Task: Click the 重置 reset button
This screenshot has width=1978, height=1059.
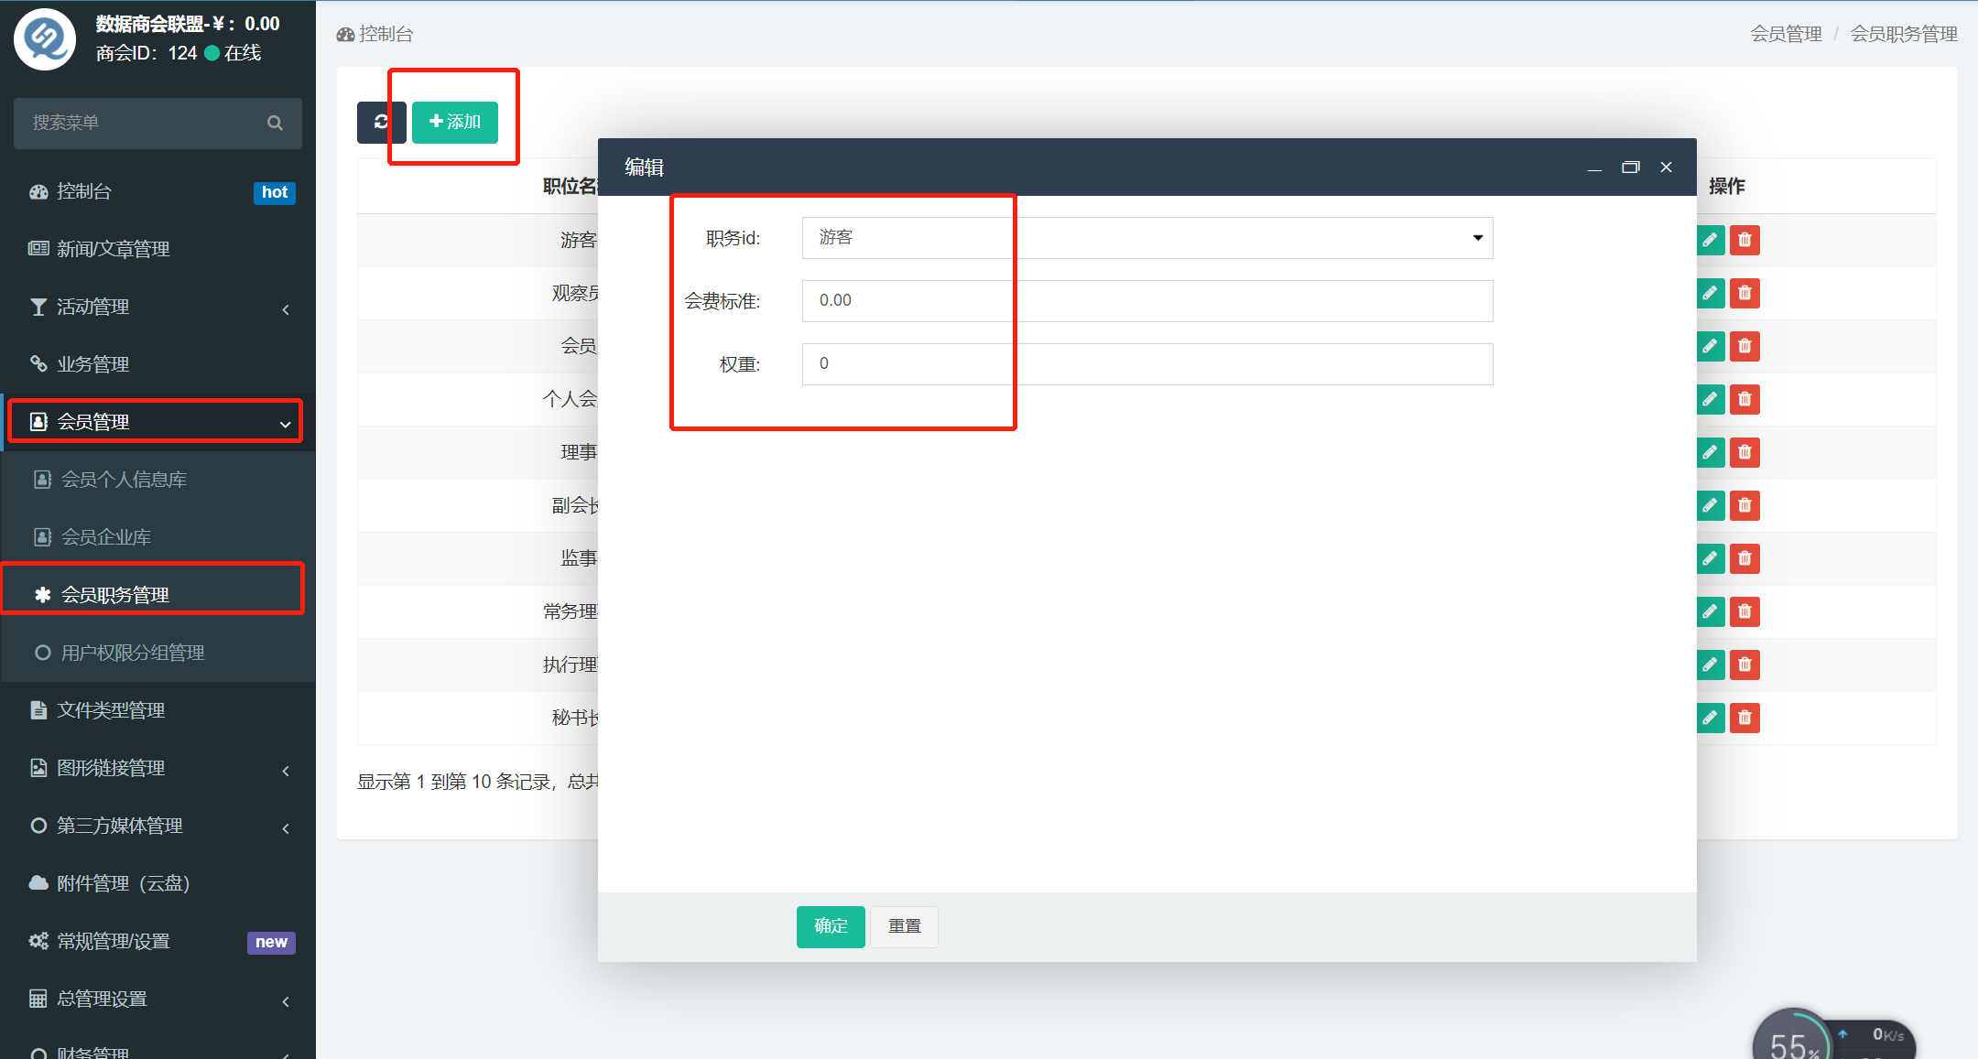Action: point(904,926)
